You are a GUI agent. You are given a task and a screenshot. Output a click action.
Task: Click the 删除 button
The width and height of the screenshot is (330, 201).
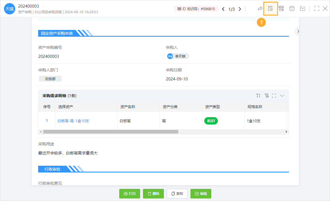tap(153, 194)
